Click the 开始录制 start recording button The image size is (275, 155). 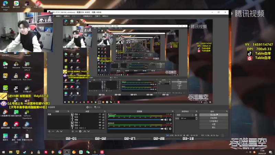213,118
